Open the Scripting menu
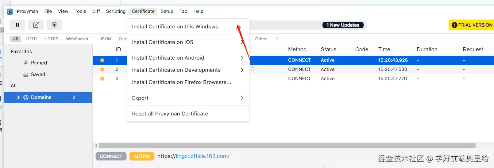Image resolution: width=494 pixels, height=168 pixels. 116,11
